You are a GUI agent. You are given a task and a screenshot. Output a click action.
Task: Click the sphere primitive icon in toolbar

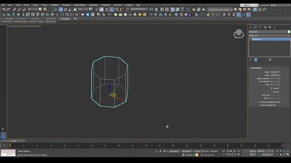click(125, 14)
